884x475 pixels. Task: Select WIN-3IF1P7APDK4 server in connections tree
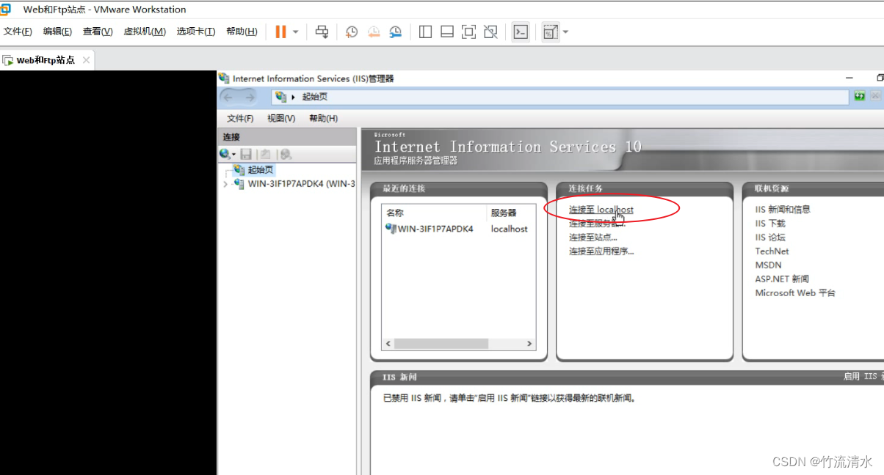point(301,183)
